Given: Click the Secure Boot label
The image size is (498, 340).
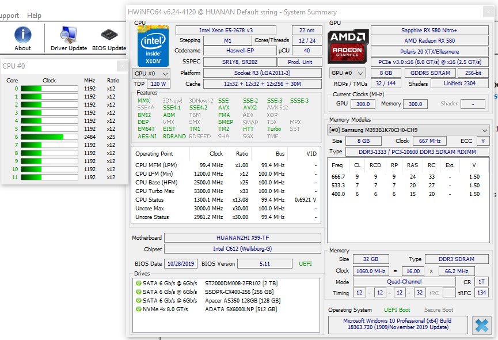Looking at the screenshot, I should click(x=439, y=310).
